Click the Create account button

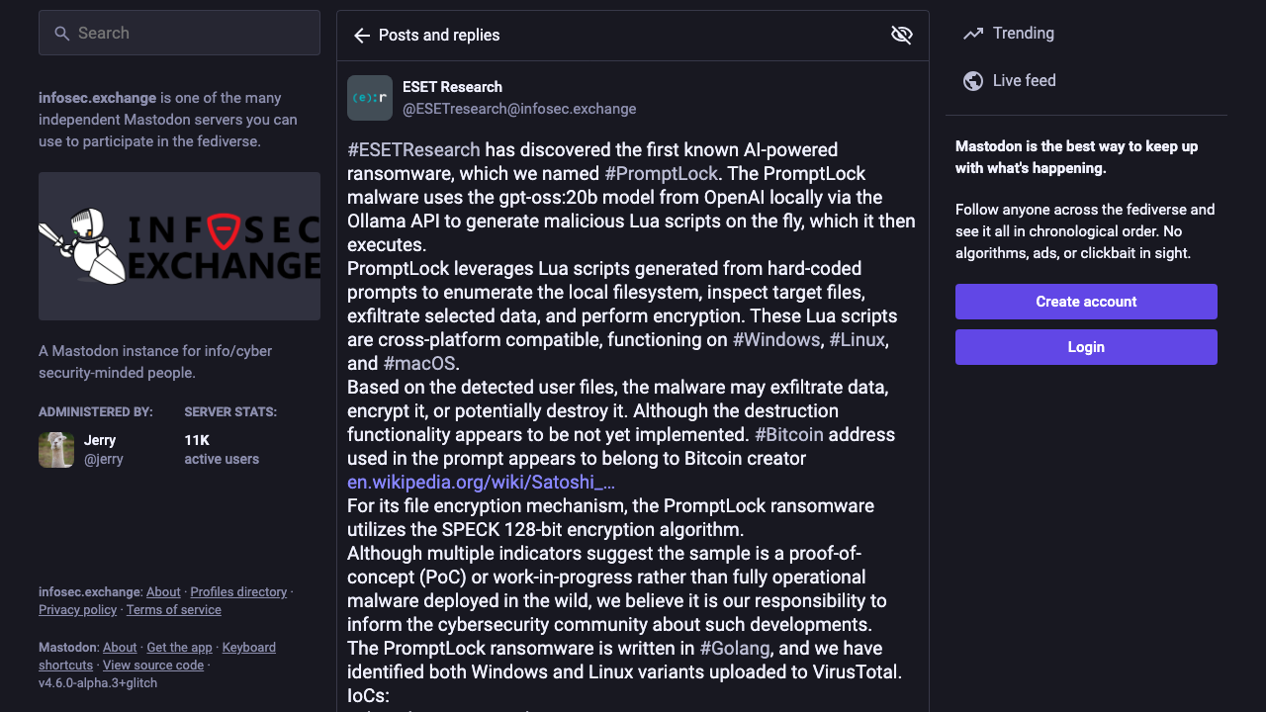tap(1086, 302)
